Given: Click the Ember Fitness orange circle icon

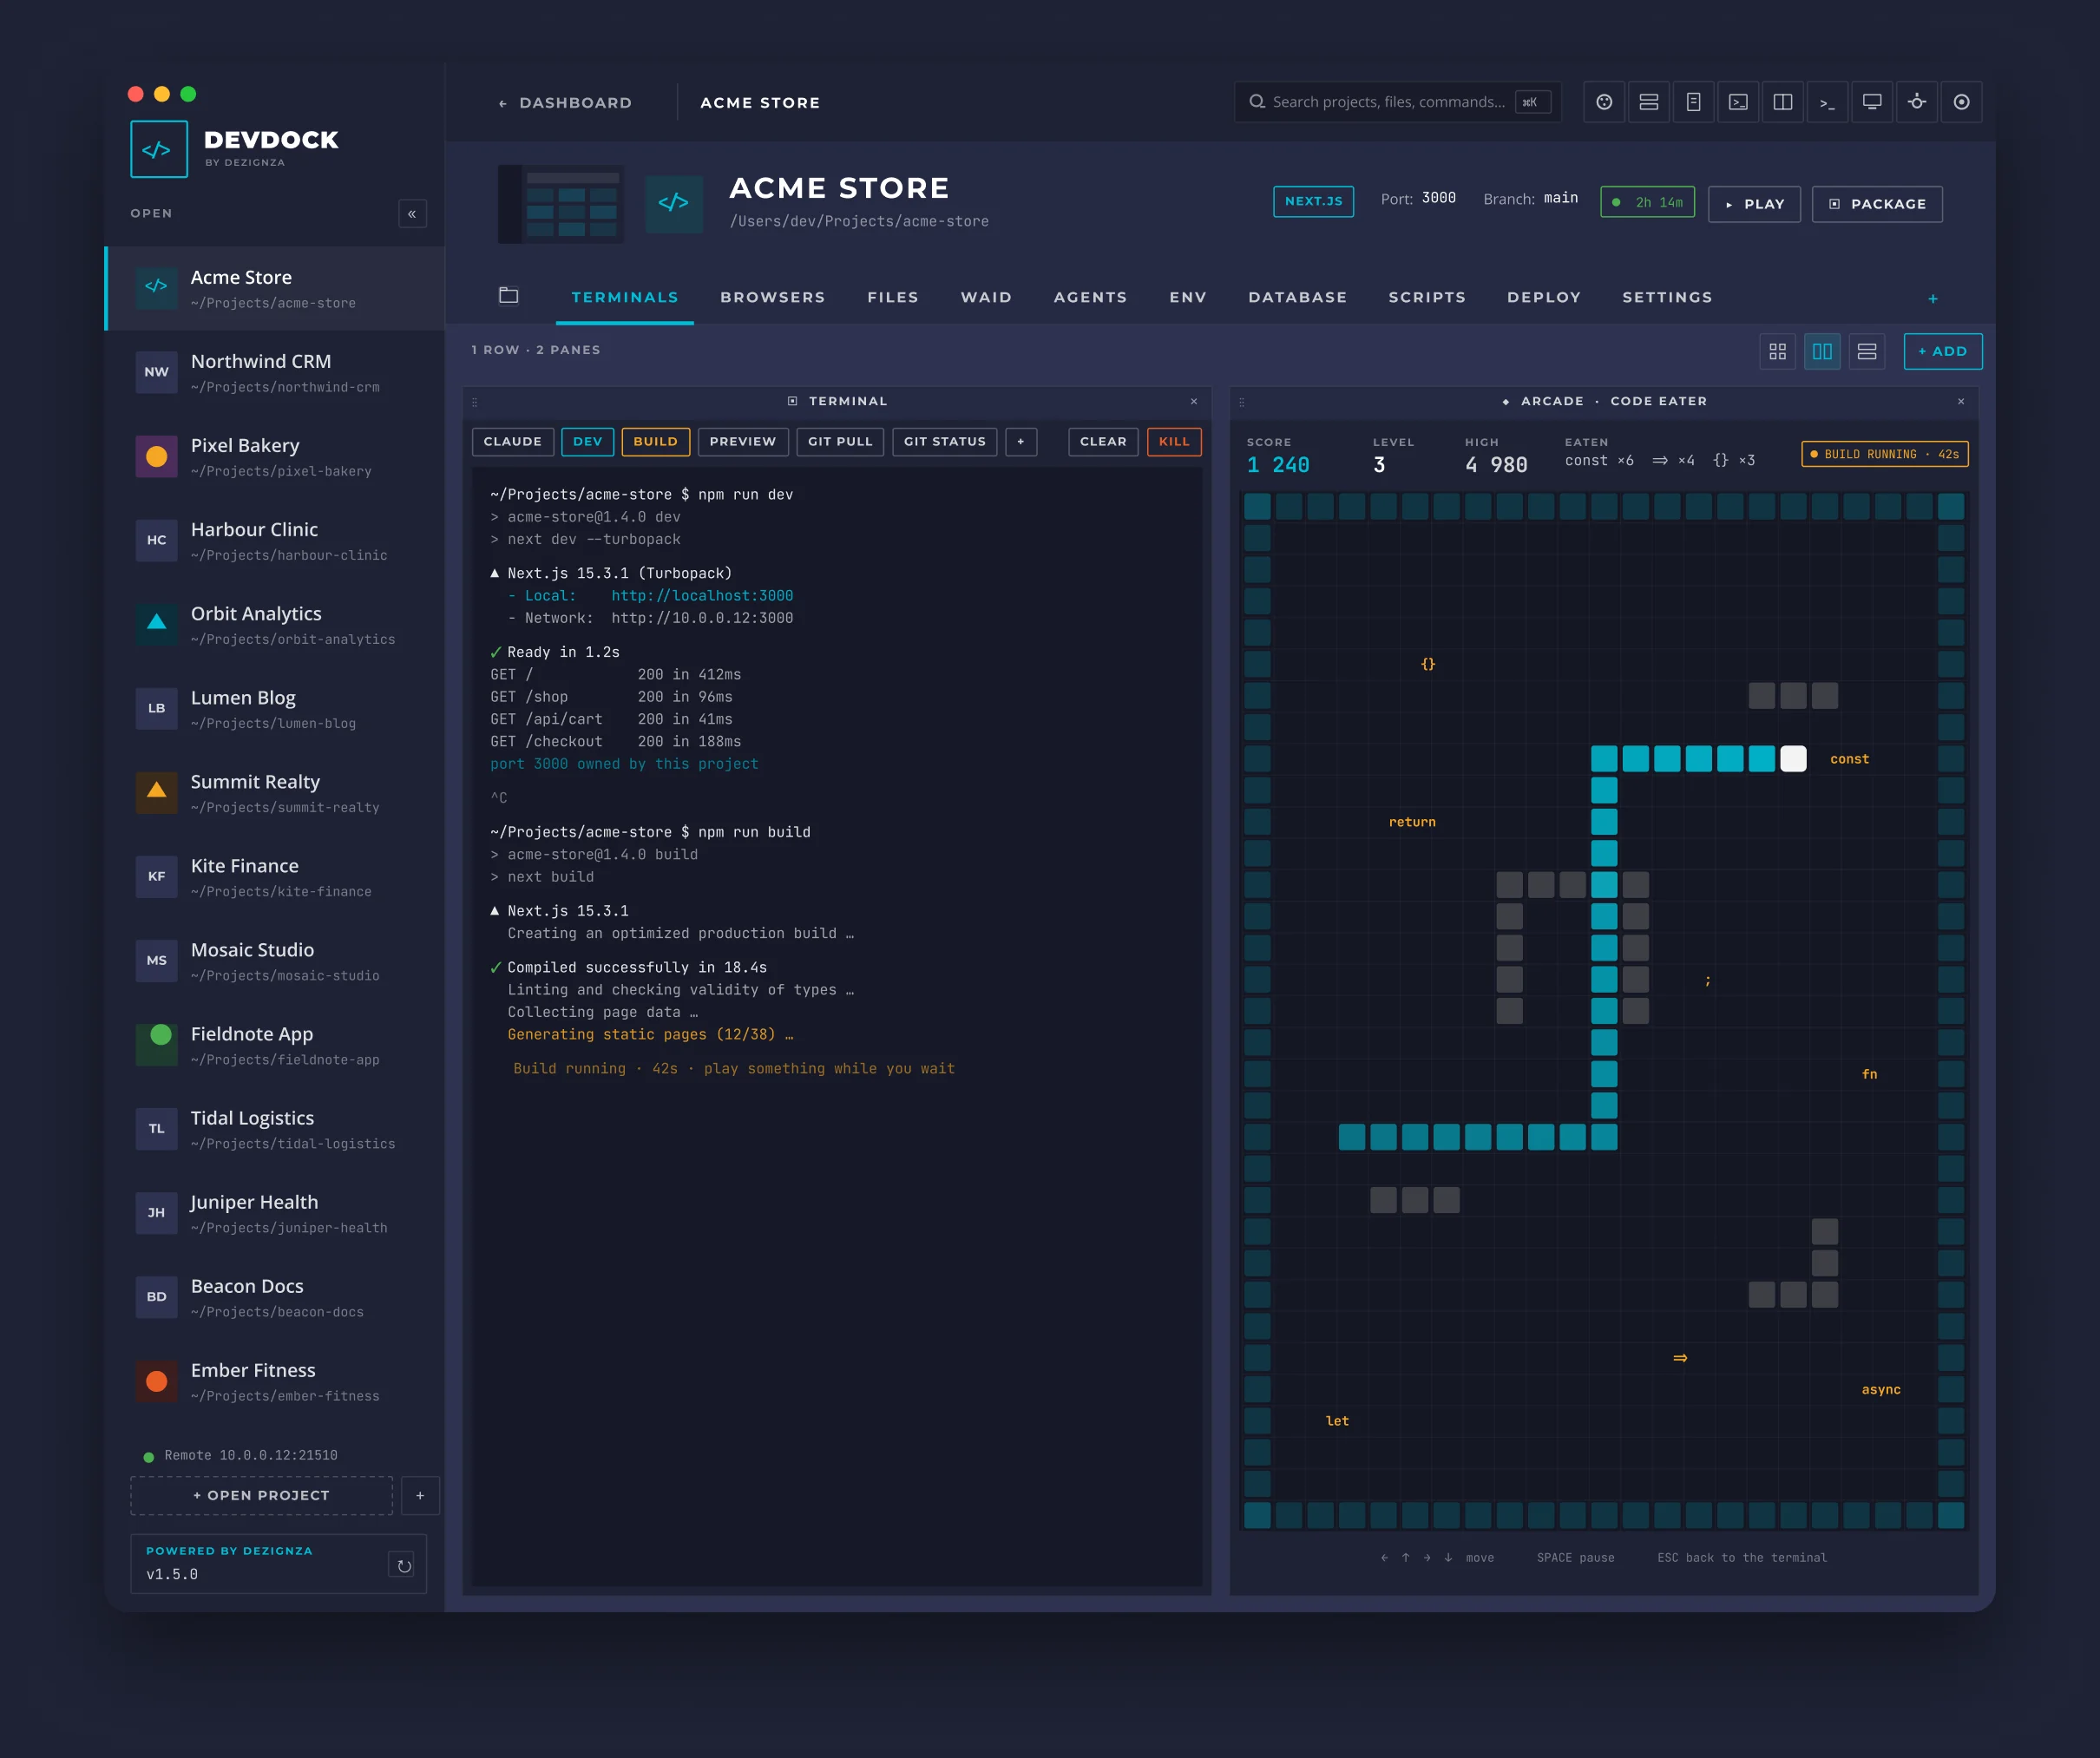Looking at the screenshot, I should [x=156, y=1380].
